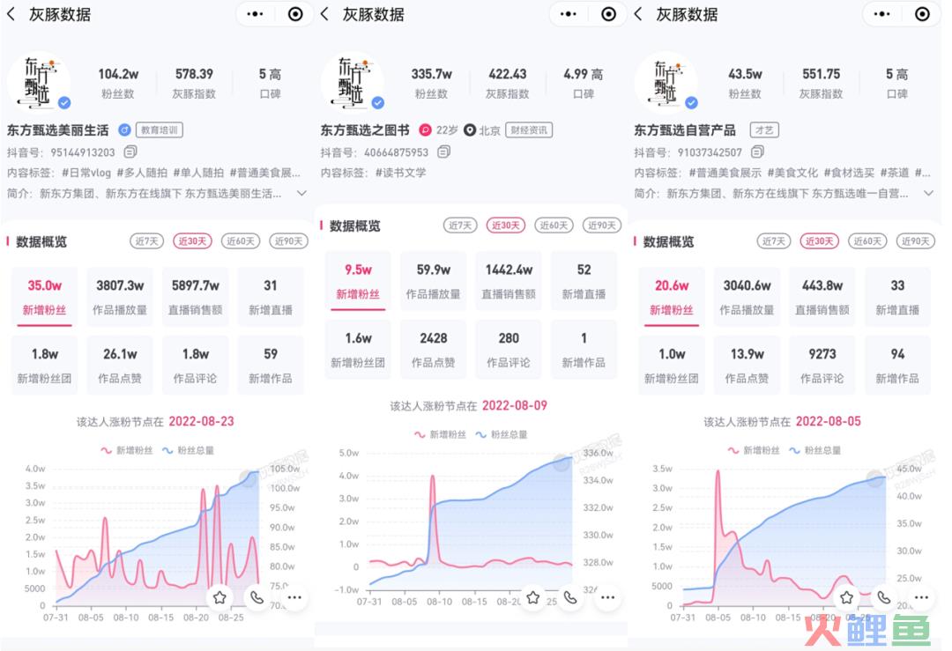Tap the phone icon below the 东方甄选美丽生活 chart
The height and width of the screenshot is (651, 952).
pos(257,597)
